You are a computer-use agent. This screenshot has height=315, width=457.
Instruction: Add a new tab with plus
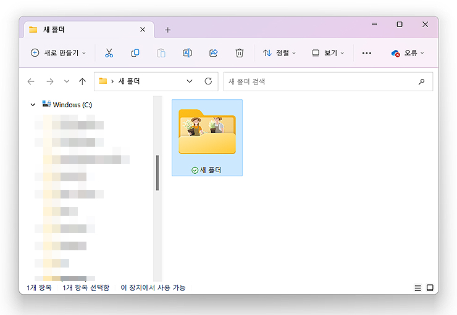tap(167, 30)
